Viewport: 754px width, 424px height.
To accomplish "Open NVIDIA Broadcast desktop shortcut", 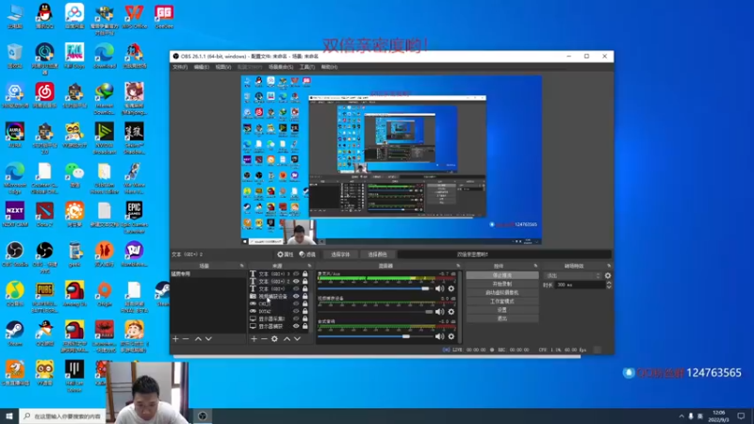I will (105, 139).
